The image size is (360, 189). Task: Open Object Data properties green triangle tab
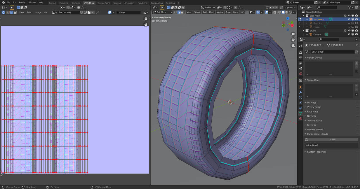(300, 113)
